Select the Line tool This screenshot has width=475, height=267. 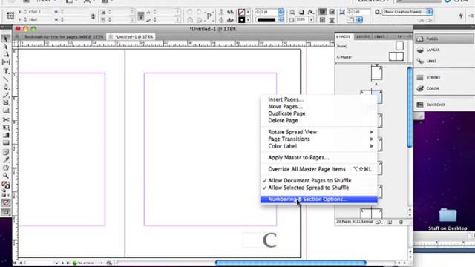tap(5, 79)
